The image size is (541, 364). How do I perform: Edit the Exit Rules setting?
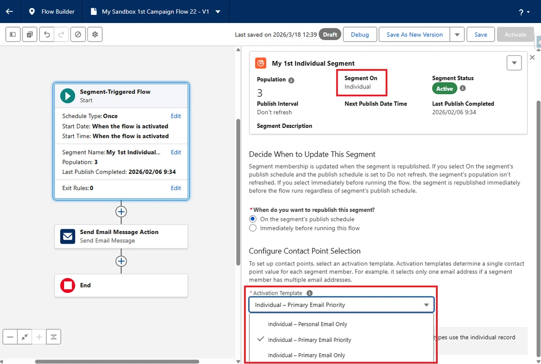(176, 188)
